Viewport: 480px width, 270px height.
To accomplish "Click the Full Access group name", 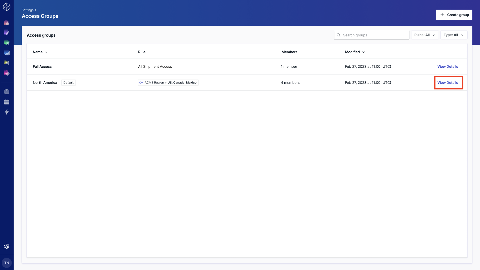I will click(42, 67).
